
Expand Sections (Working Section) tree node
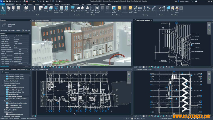tap(3, 83)
